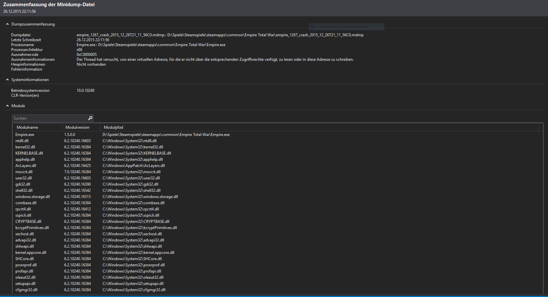Image resolution: width=548 pixels, height=297 pixels.
Task: Click the Fehlerinformation label
Action: pos(27,69)
